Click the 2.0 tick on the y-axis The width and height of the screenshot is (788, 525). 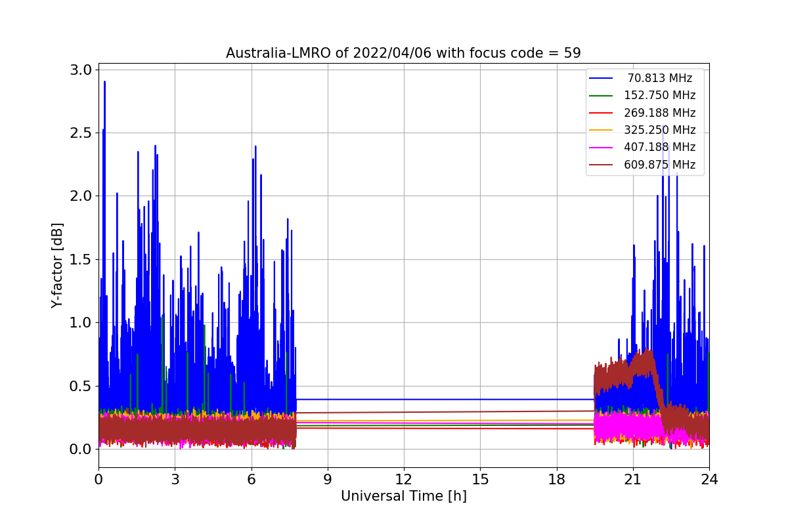click(80, 196)
